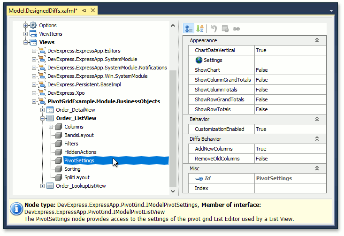Viewport: 344px width, 236px height.
Task: Expand the ViewItems node
Action: (x=25, y=34)
